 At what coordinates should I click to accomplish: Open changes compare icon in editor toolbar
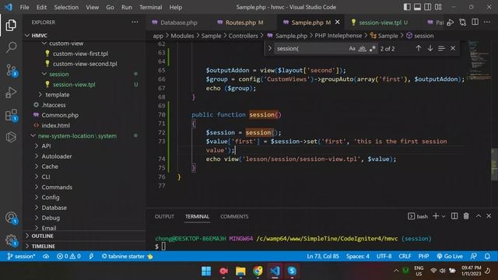tap(463, 23)
